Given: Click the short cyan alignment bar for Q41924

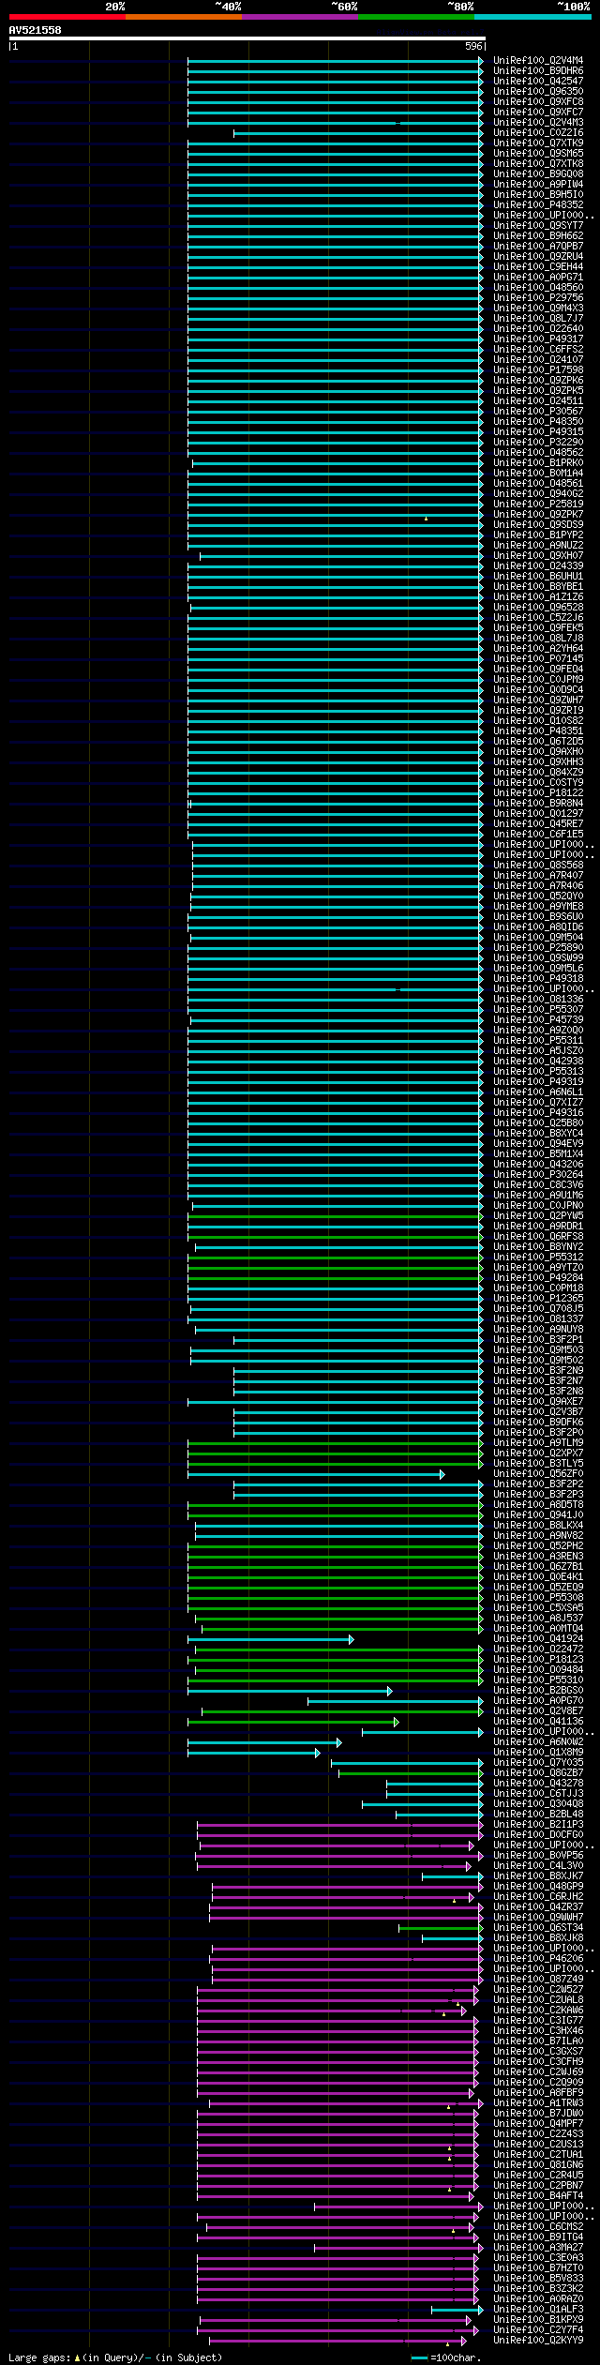Looking at the screenshot, I should point(270,1639).
